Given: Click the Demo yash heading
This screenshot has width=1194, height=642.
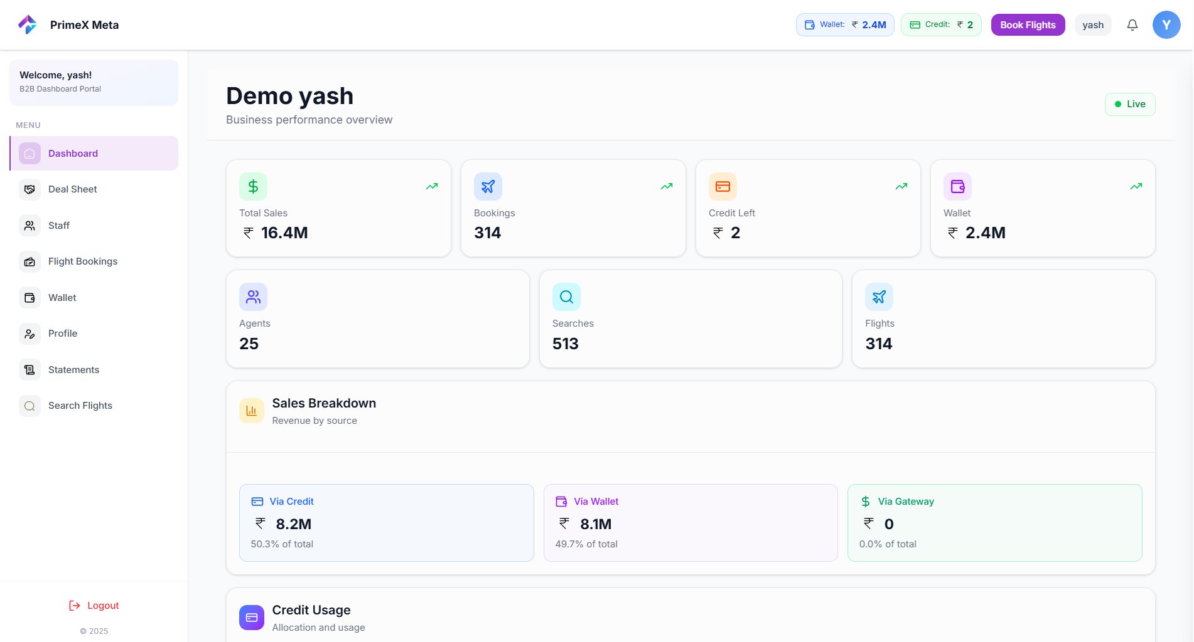Looking at the screenshot, I should click(x=289, y=96).
